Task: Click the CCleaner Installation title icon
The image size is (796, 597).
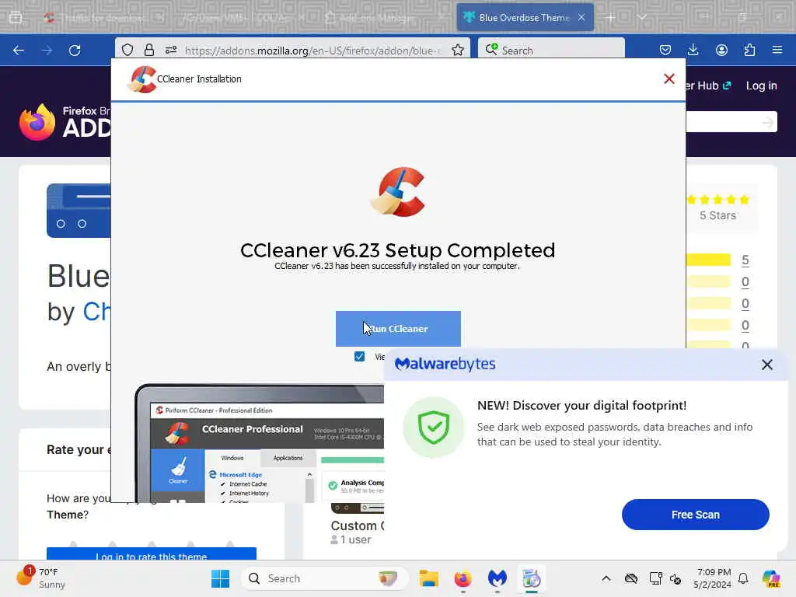Action: [x=141, y=79]
